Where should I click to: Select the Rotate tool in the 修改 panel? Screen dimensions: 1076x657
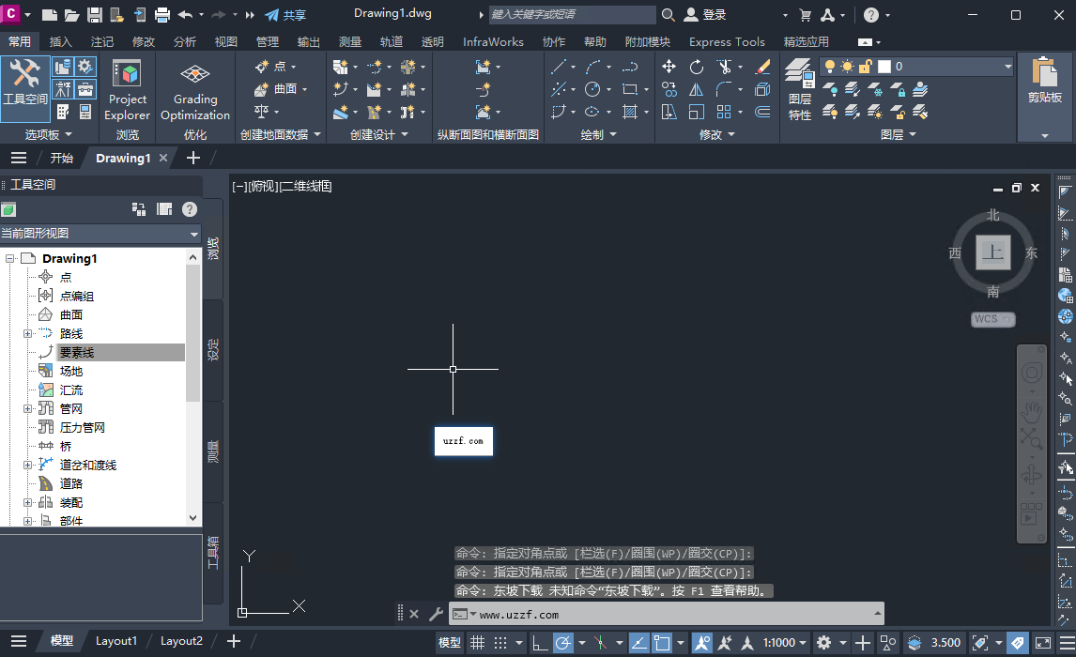coord(697,66)
